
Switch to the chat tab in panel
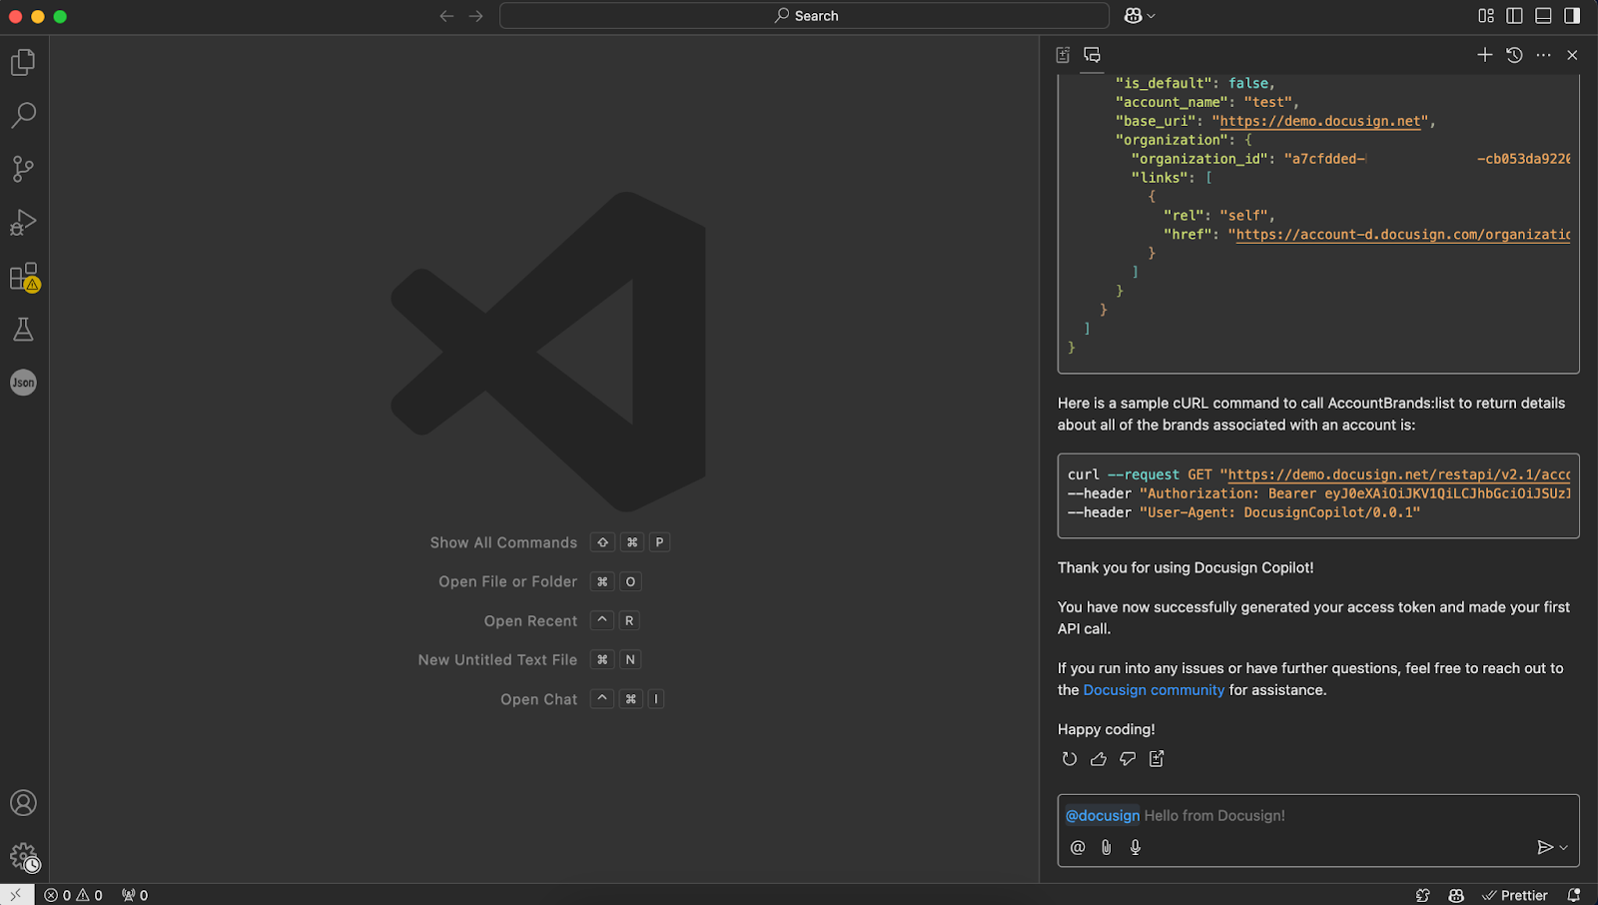point(1092,55)
